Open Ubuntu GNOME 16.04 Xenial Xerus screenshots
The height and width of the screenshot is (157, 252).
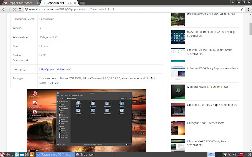[209, 52]
